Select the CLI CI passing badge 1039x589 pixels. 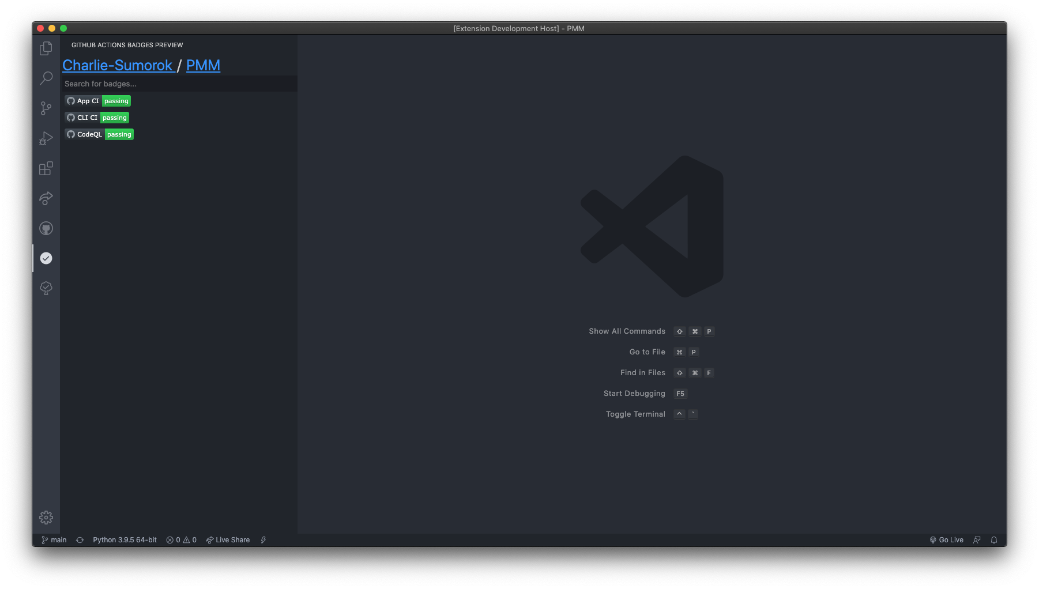coord(97,118)
